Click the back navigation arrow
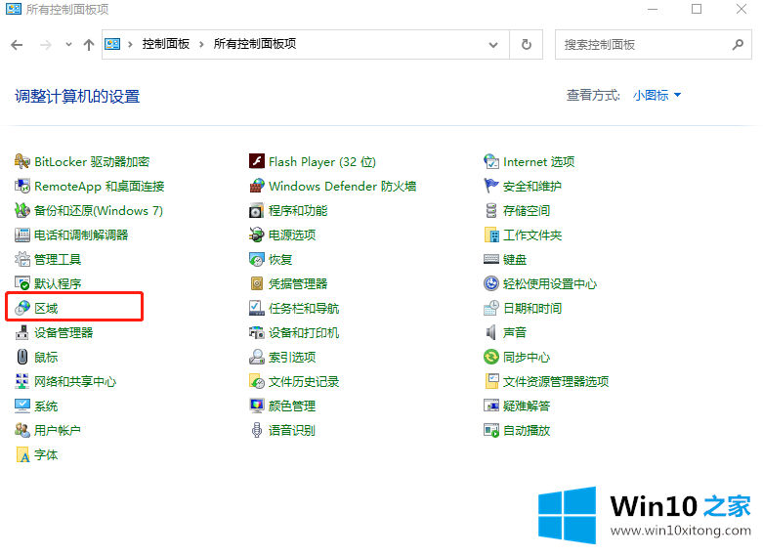 (x=17, y=44)
